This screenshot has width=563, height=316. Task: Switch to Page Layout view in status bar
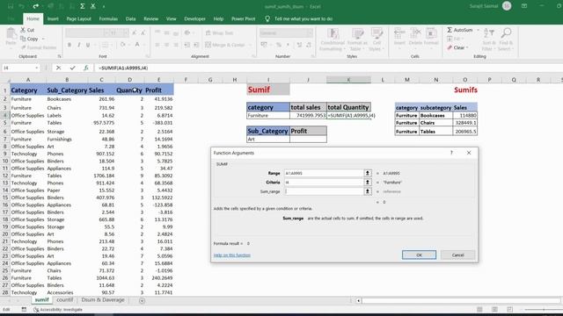tap(494, 310)
